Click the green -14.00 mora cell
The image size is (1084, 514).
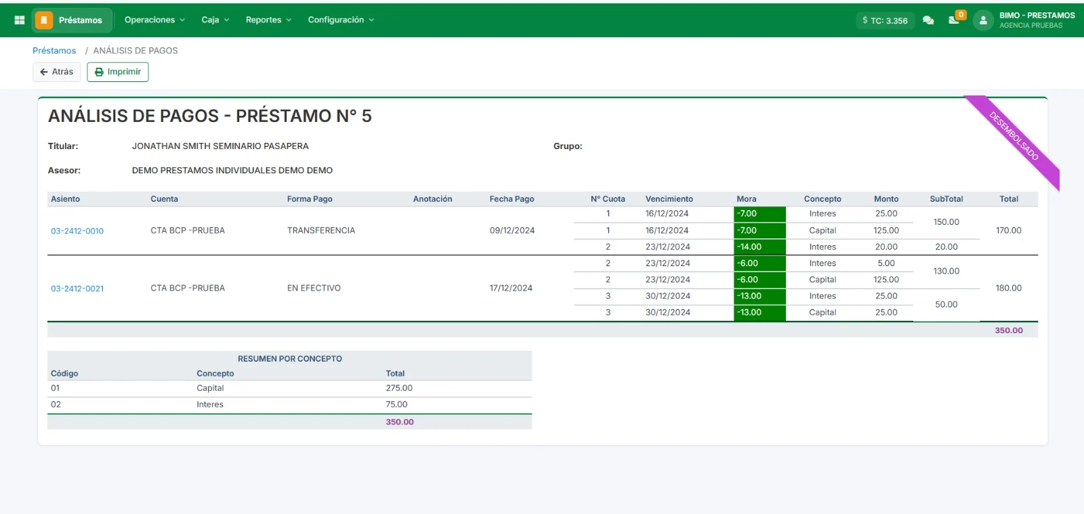(x=759, y=247)
